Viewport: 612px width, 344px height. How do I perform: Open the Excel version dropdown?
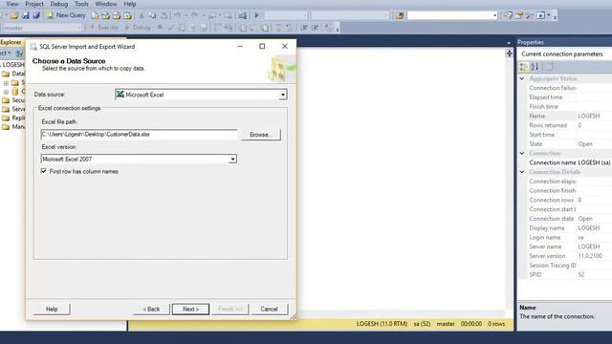pyautogui.click(x=232, y=160)
